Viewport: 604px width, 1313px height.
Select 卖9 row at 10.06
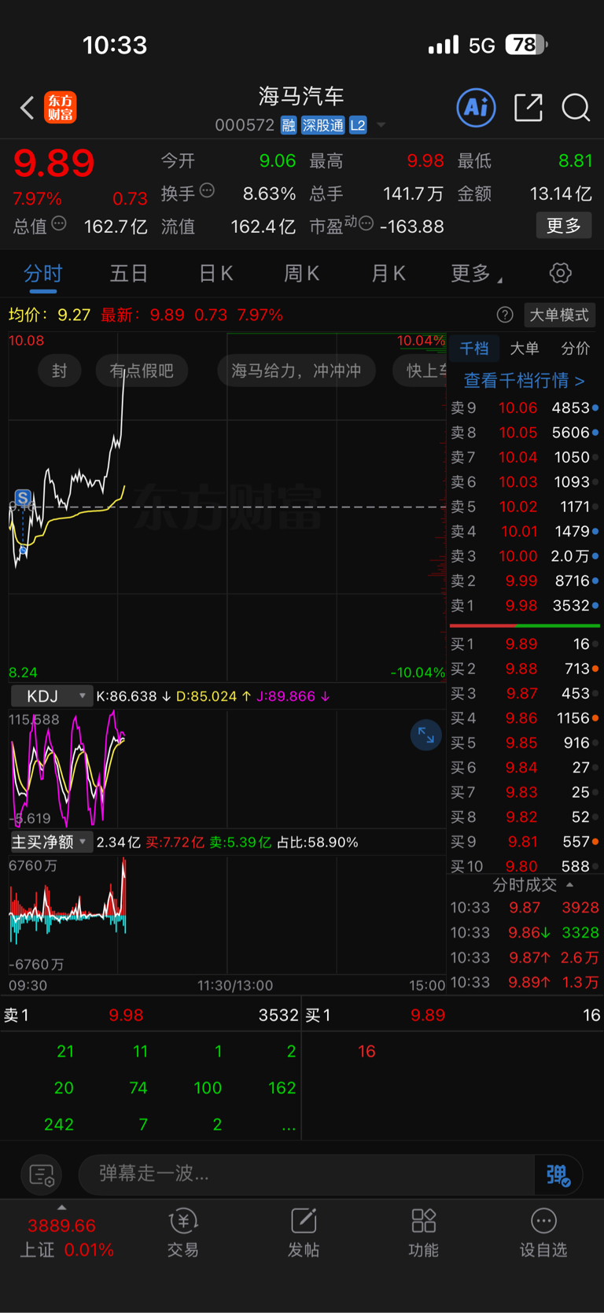coord(525,408)
